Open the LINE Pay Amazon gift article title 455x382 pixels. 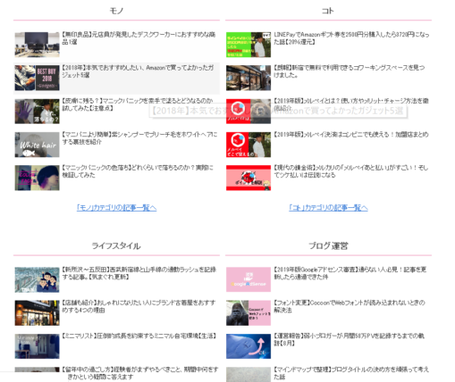351,38
